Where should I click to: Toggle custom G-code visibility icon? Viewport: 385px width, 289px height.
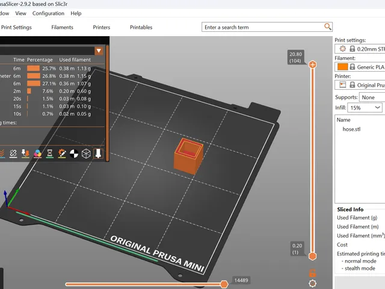pyautogui.click(x=62, y=154)
